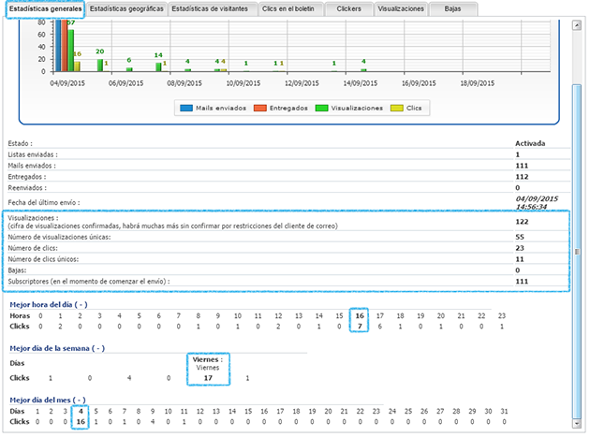This screenshot has width=590, height=437.
Task: Click the Número de clics value 23
Action: point(520,248)
